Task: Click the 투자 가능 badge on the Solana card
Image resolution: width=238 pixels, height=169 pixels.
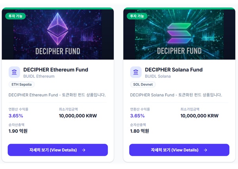Action: pyautogui.click(x=137, y=16)
